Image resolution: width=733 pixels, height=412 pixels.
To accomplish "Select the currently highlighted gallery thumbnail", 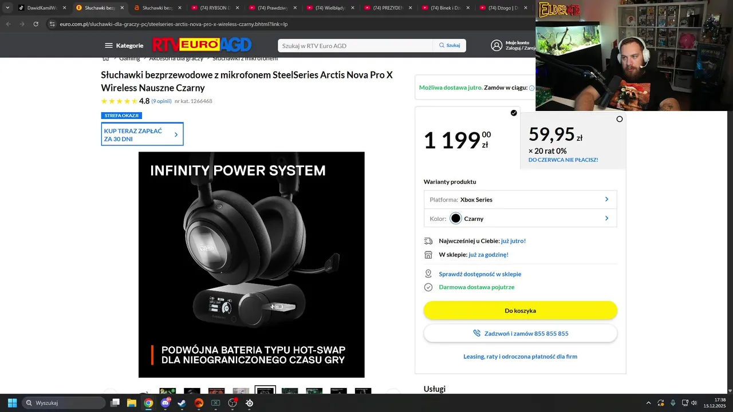I will (265, 390).
